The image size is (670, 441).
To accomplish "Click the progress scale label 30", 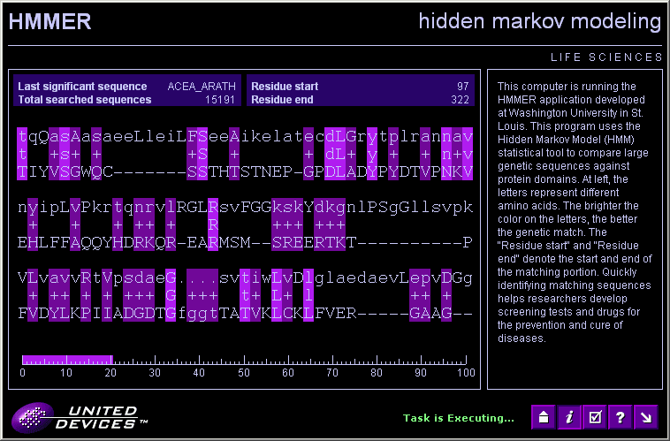I will (155, 373).
